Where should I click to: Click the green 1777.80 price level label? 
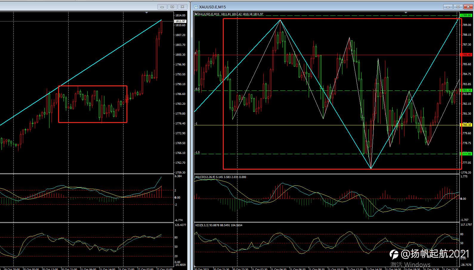[466, 154]
